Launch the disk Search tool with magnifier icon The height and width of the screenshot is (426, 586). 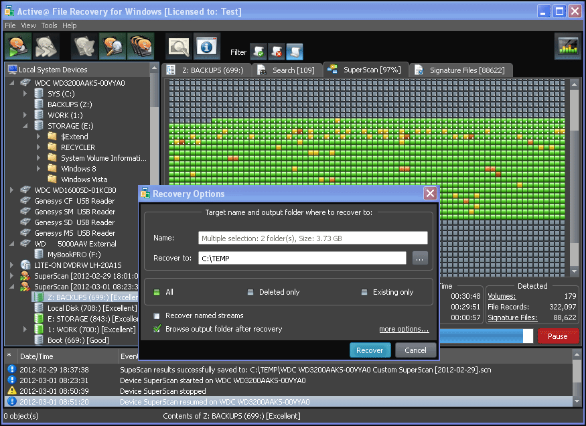coord(112,46)
